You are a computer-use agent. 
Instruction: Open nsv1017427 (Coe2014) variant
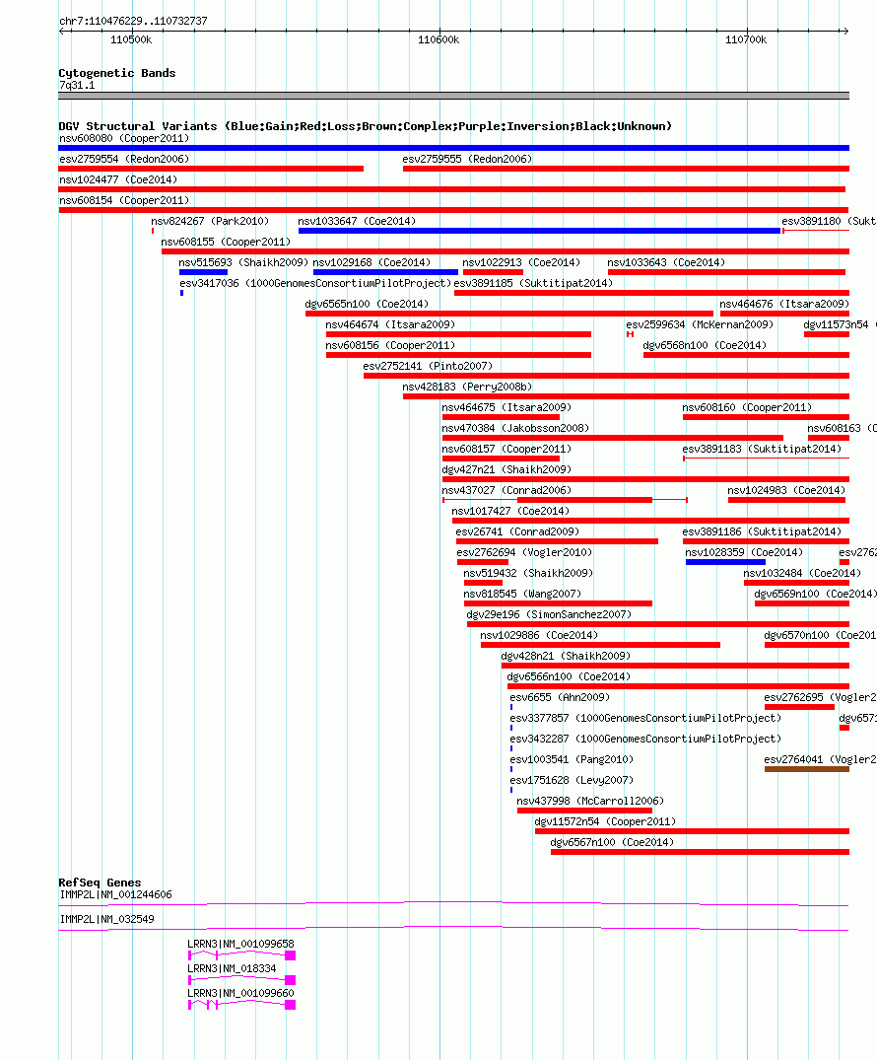click(x=510, y=512)
